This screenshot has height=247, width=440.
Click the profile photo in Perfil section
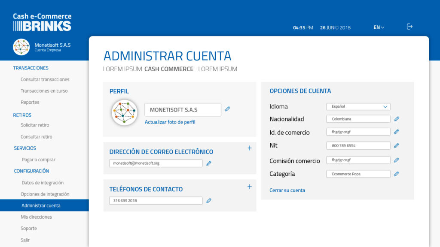click(x=124, y=112)
